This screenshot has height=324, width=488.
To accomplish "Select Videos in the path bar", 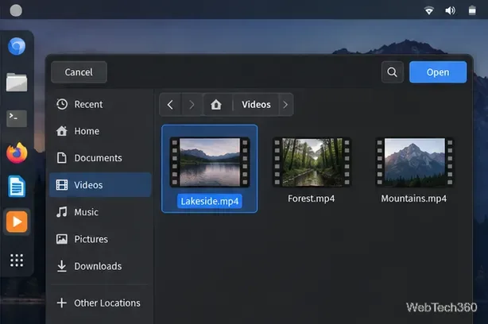I will click(256, 105).
